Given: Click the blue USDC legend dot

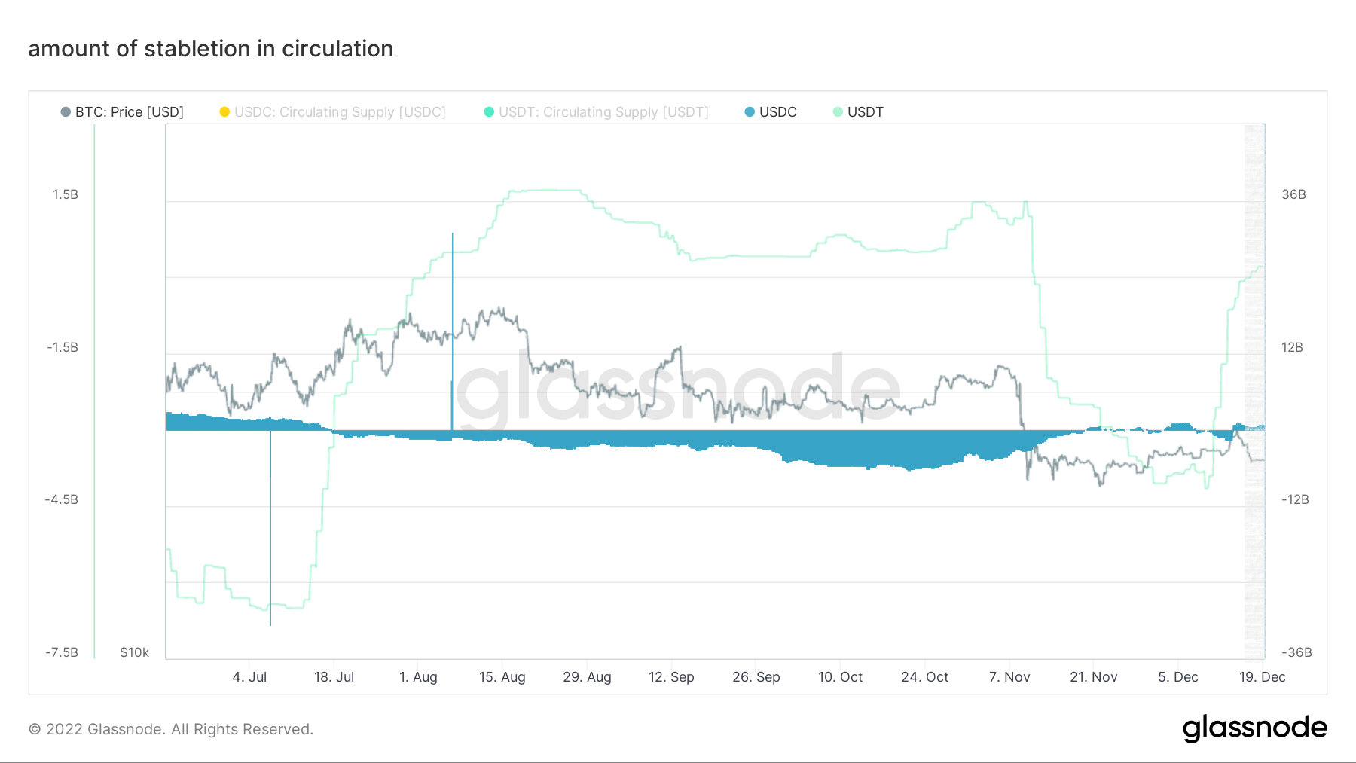Looking at the screenshot, I should coord(750,111).
